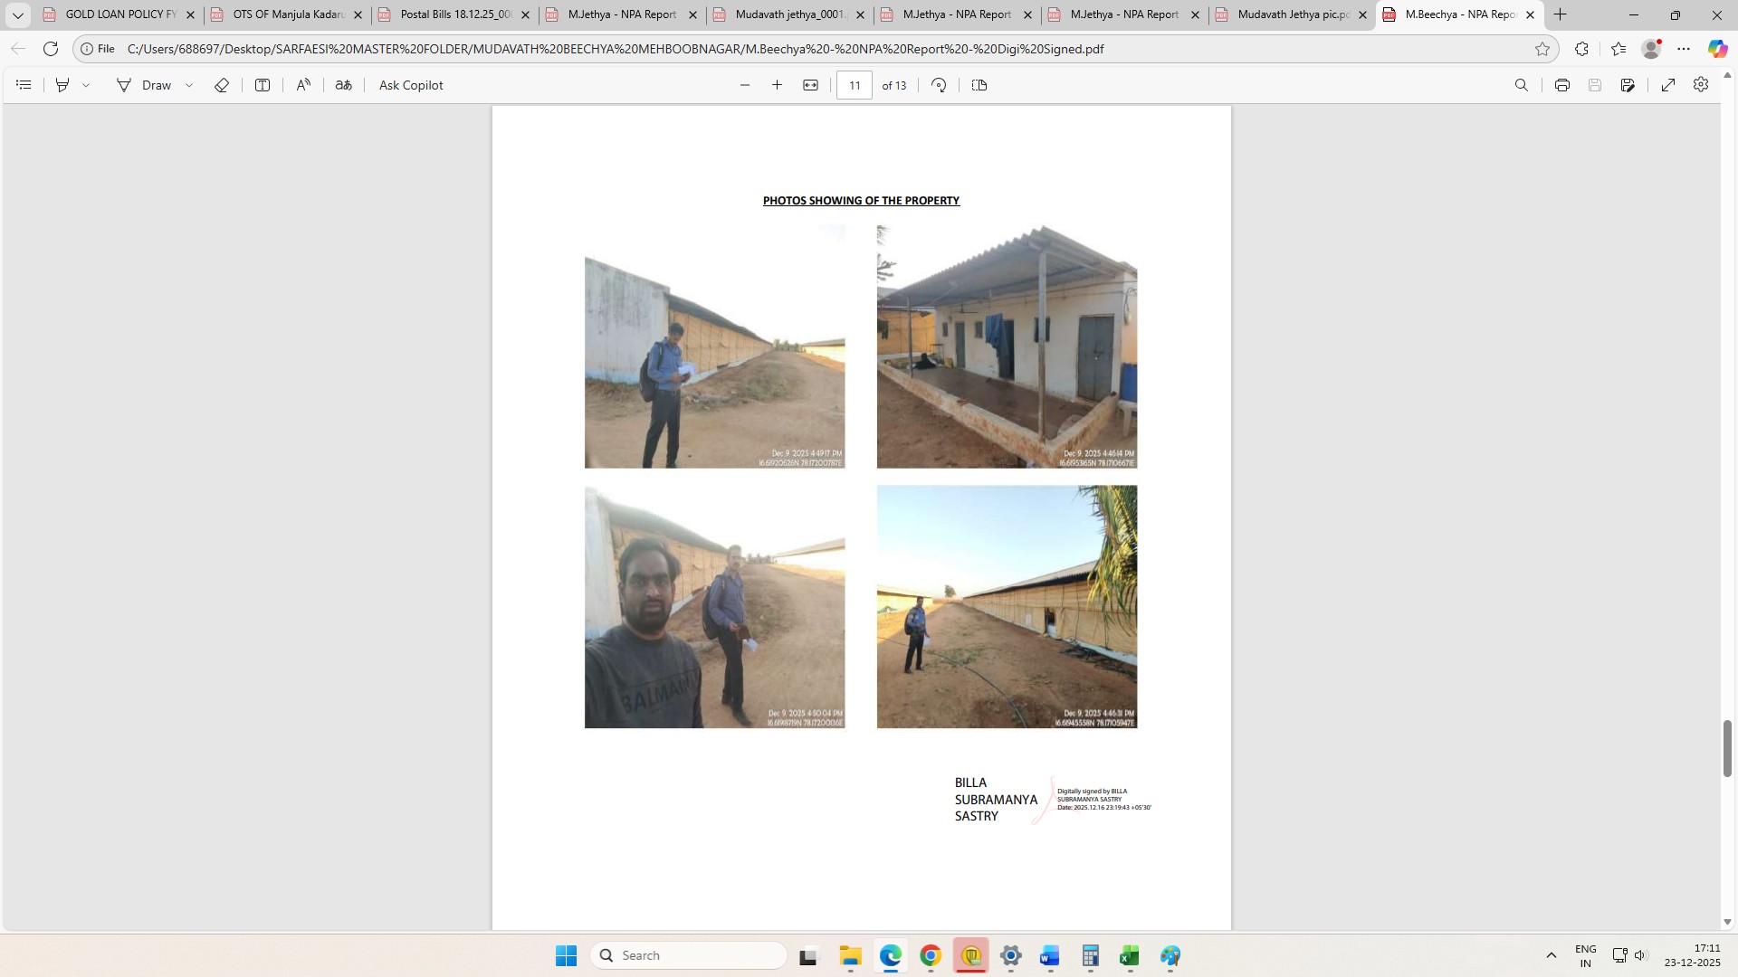Image resolution: width=1738 pixels, height=977 pixels.
Task: Open Excel from the taskbar
Action: click(x=1129, y=956)
